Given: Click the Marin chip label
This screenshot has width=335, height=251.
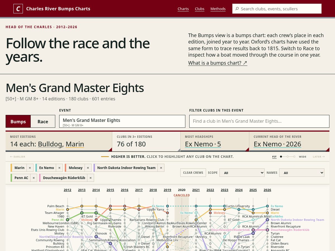Looking at the screenshot, I should (x=20, y=168).
